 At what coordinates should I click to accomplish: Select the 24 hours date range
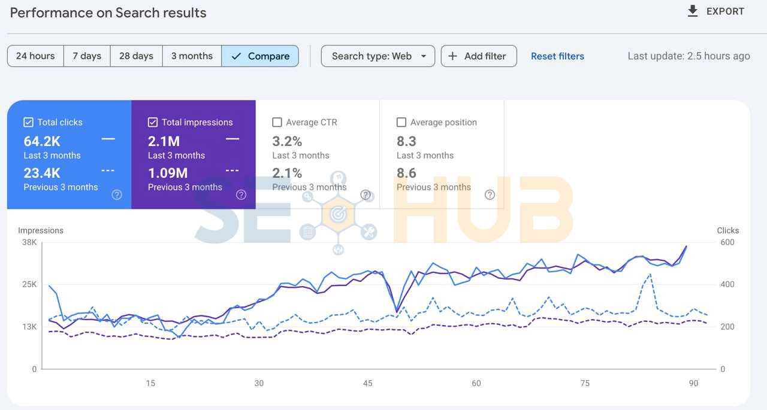point(35,56)
